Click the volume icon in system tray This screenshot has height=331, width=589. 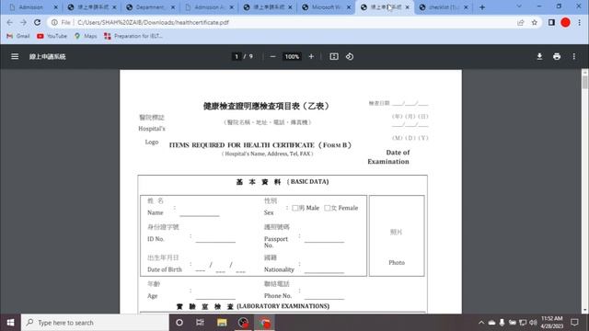[533, 323]
